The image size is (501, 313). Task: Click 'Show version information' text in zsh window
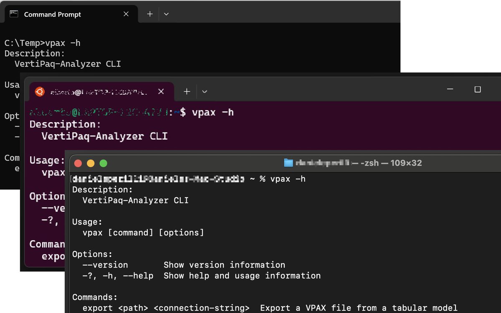(224, 265)
